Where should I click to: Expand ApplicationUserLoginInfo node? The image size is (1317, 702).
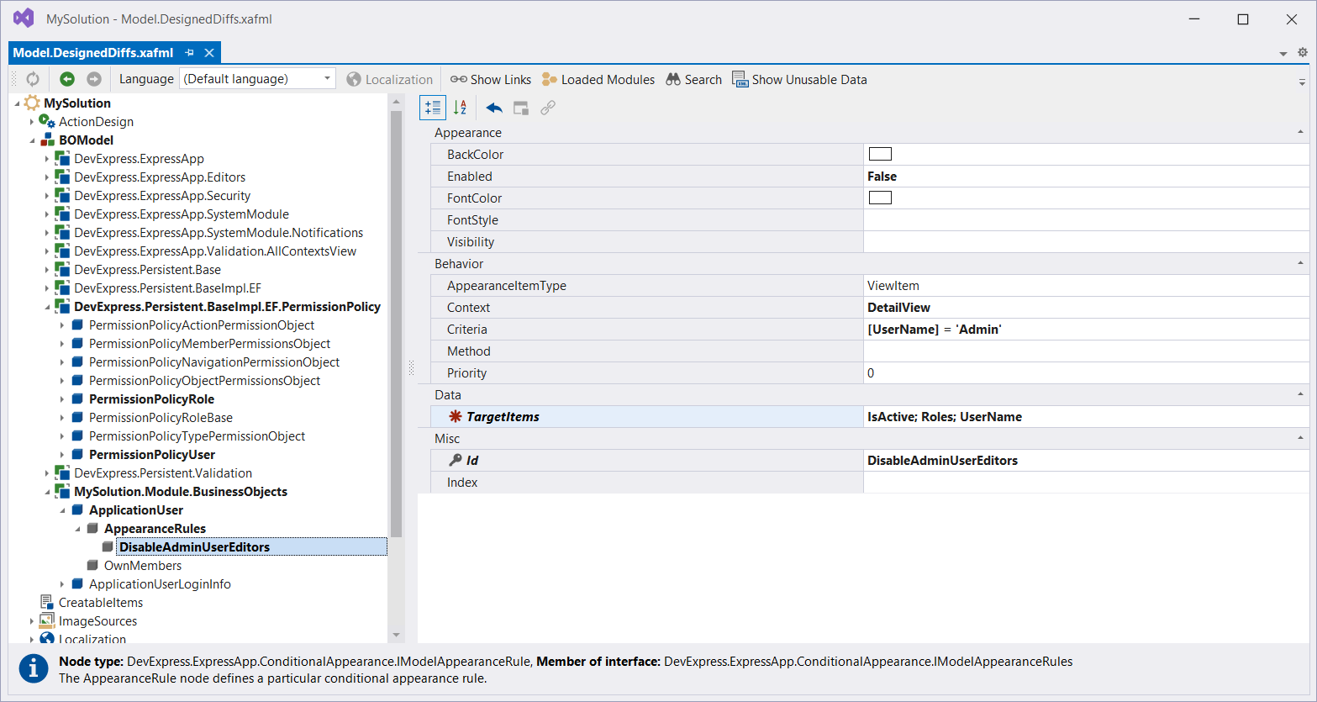tap(62, 584)
